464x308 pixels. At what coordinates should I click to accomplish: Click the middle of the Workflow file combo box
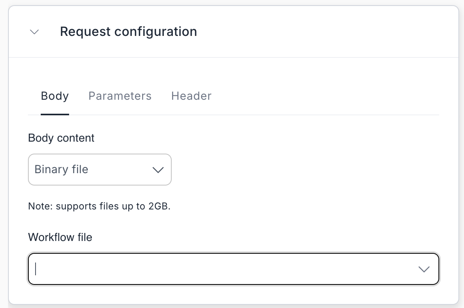[x=233, y=269]
